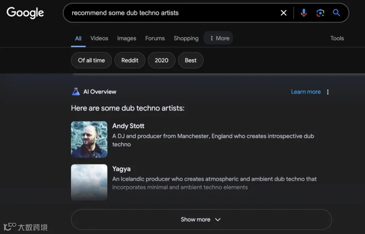Open the Forums tab
365x234 pixels.
[x=155, y=38]
